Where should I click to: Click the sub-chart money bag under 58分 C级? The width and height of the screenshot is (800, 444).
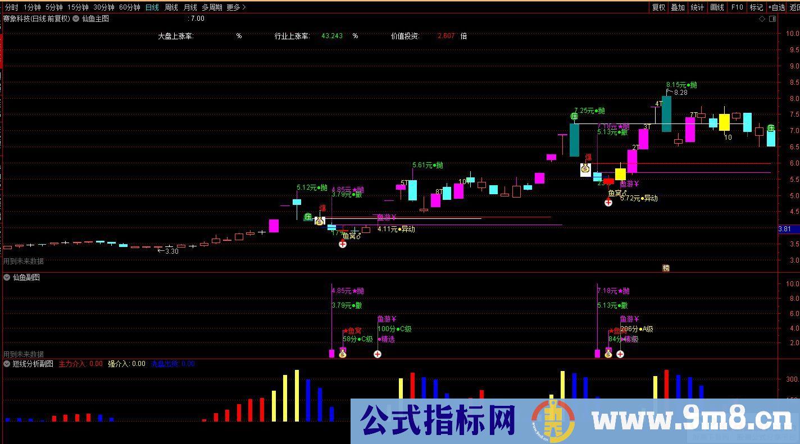(x=343, y=353)
